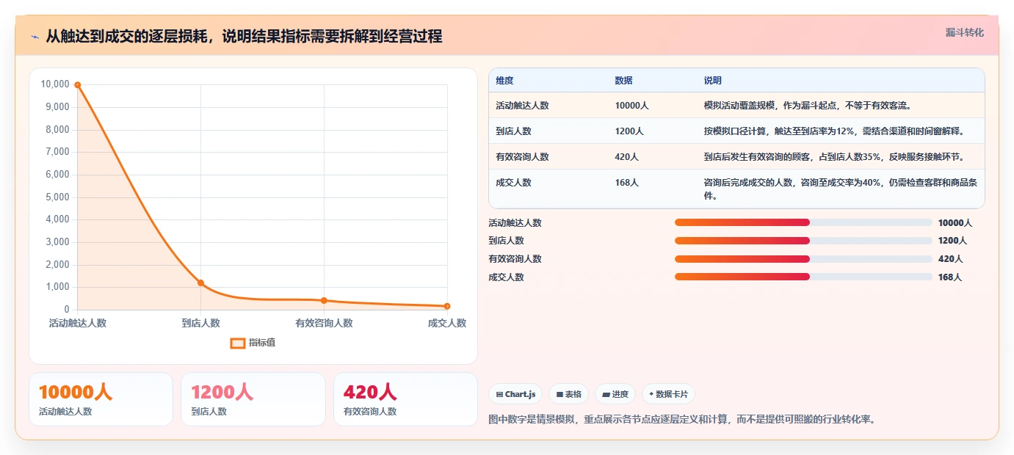Click the 1,000 y-axis label
The image size is (1014, 455).
(57, 288)
